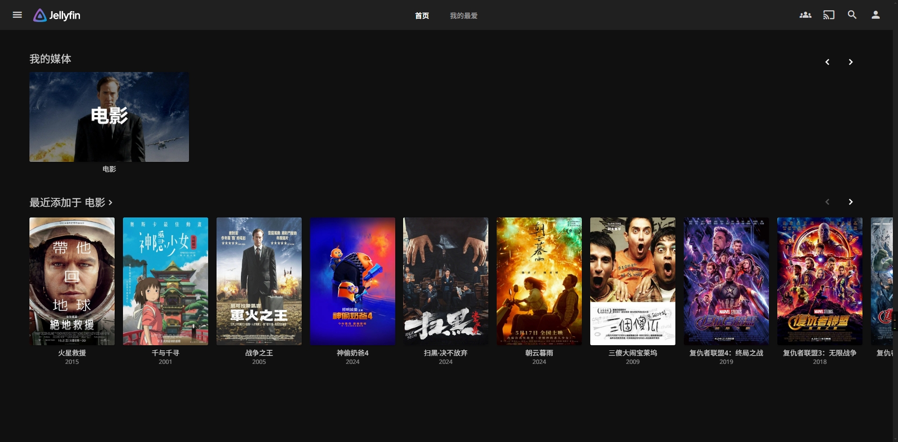Image resolution: width=898 pixels, height=442 pixels.
Task: Switch to the 首页 tab
Action: tap(421, 16)
